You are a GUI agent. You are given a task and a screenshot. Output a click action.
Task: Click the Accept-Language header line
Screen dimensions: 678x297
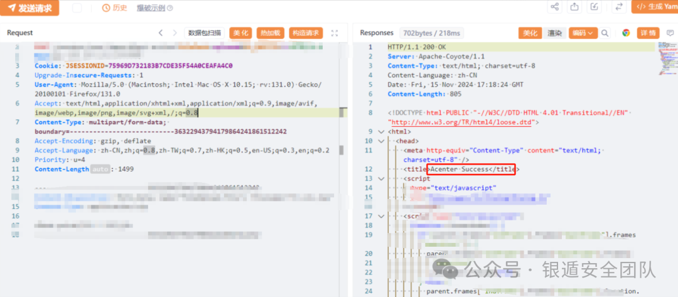pyautogui.click(x=182, y=151)
